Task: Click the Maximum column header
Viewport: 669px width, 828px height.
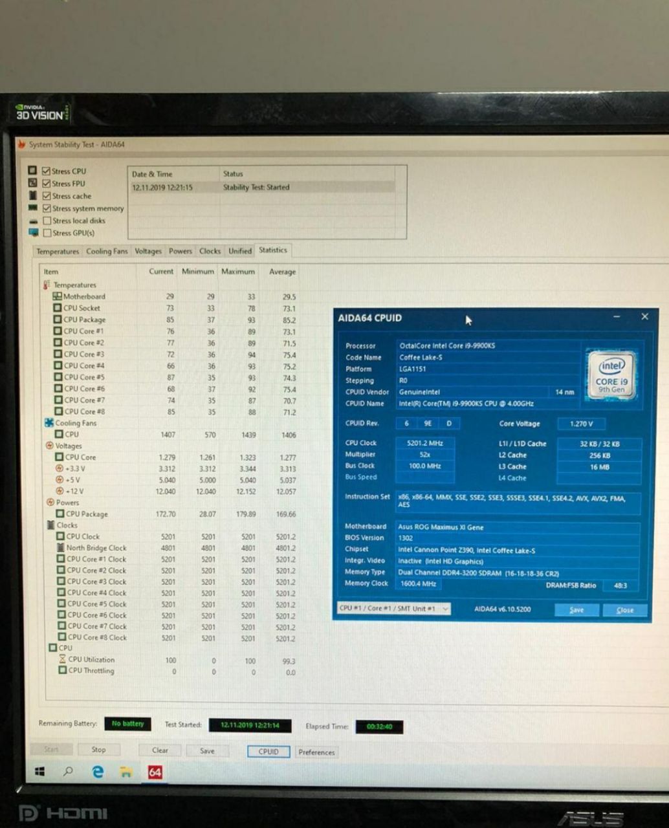Action: 238,272
